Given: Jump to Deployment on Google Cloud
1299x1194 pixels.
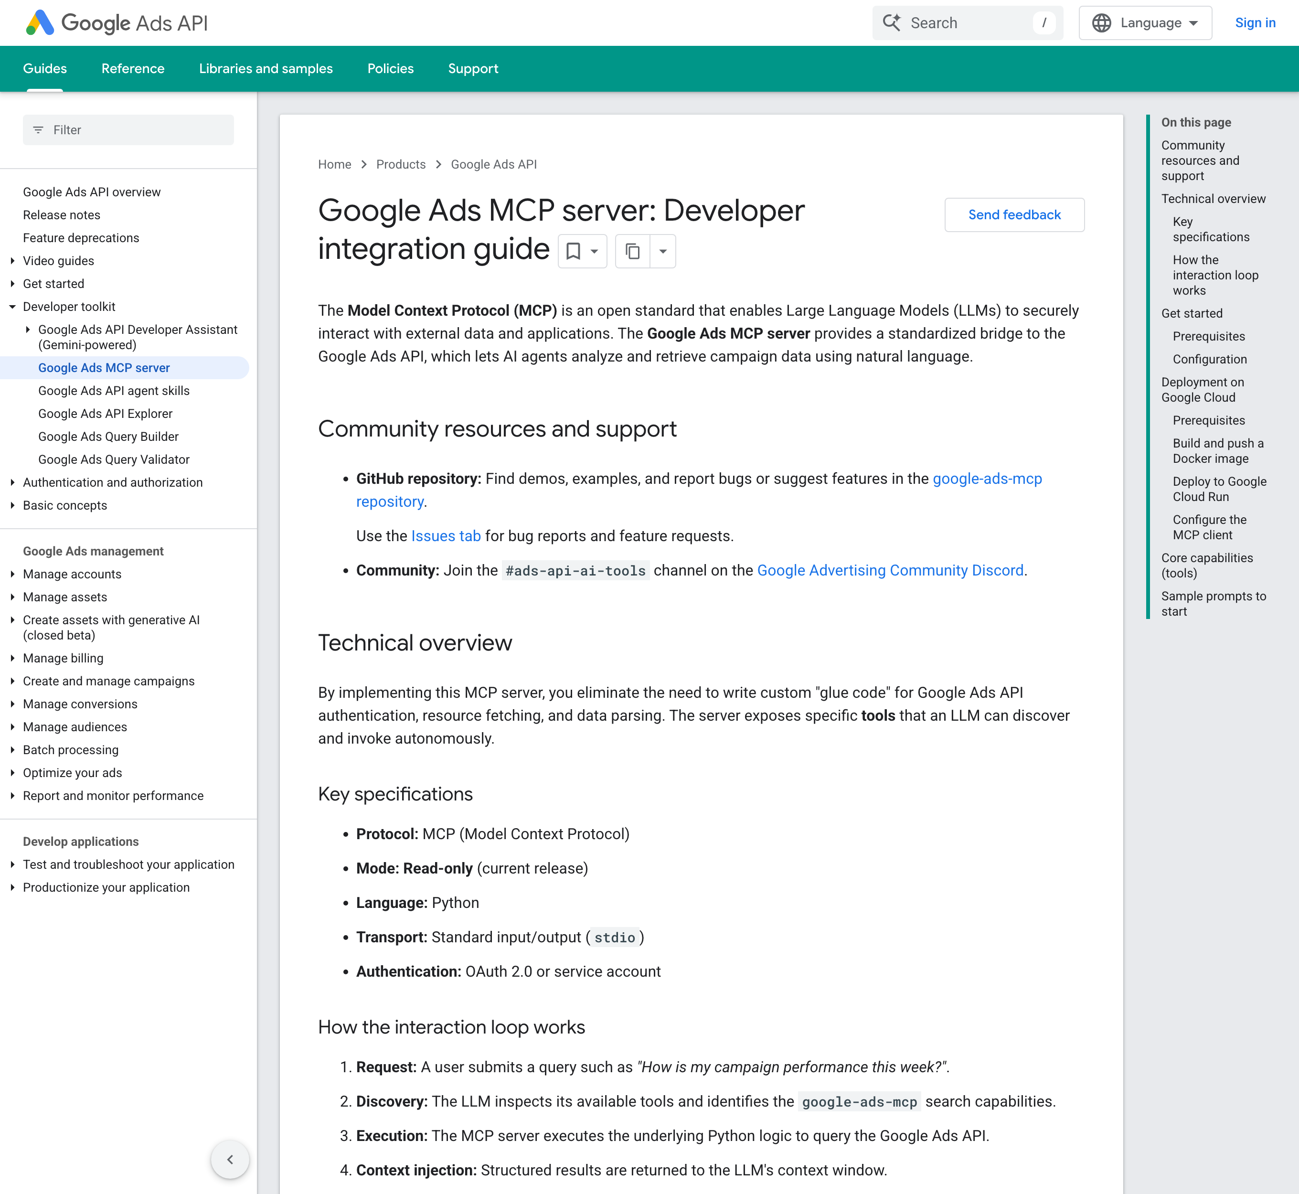Looking at the screenshot, I should click(x=1202, y=390).
